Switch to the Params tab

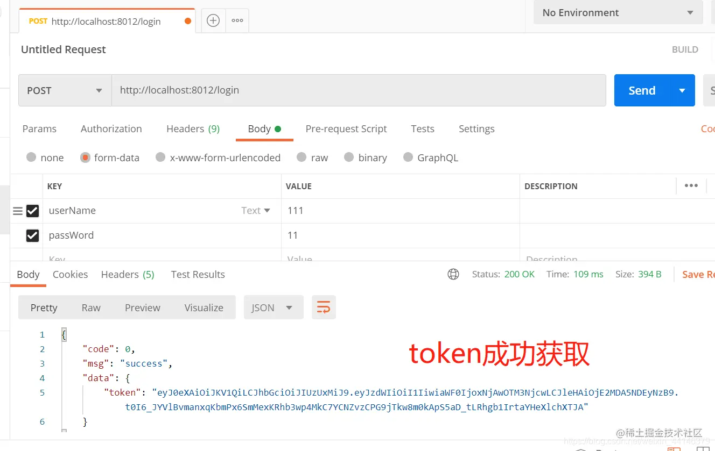pos(39,129)
